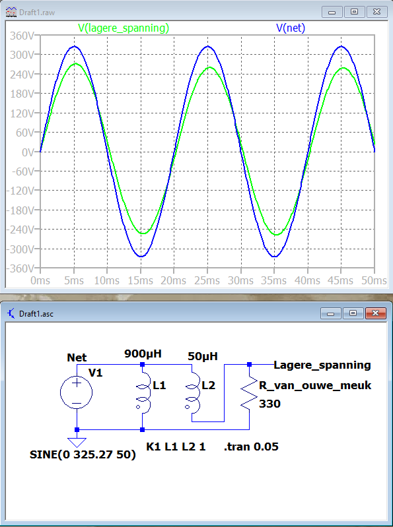Maximize the Draft1.raw window

click(x=354, y=12)
